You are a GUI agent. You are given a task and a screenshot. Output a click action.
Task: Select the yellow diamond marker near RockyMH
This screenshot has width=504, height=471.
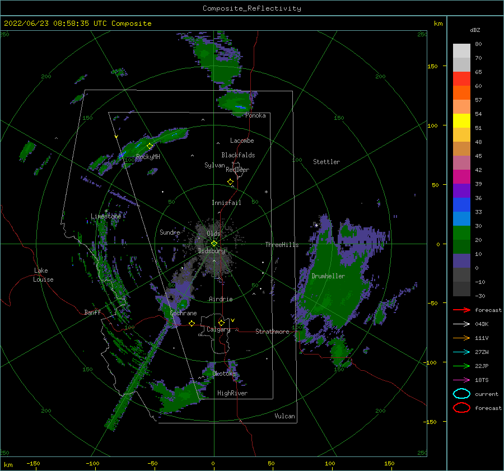point(150,146)
